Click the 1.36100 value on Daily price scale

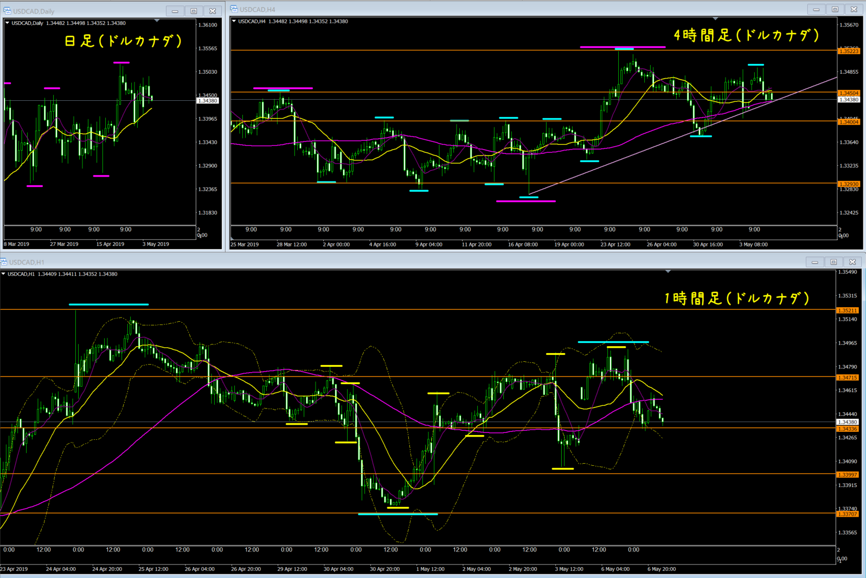pyautogui.click(x=208, y=25)
